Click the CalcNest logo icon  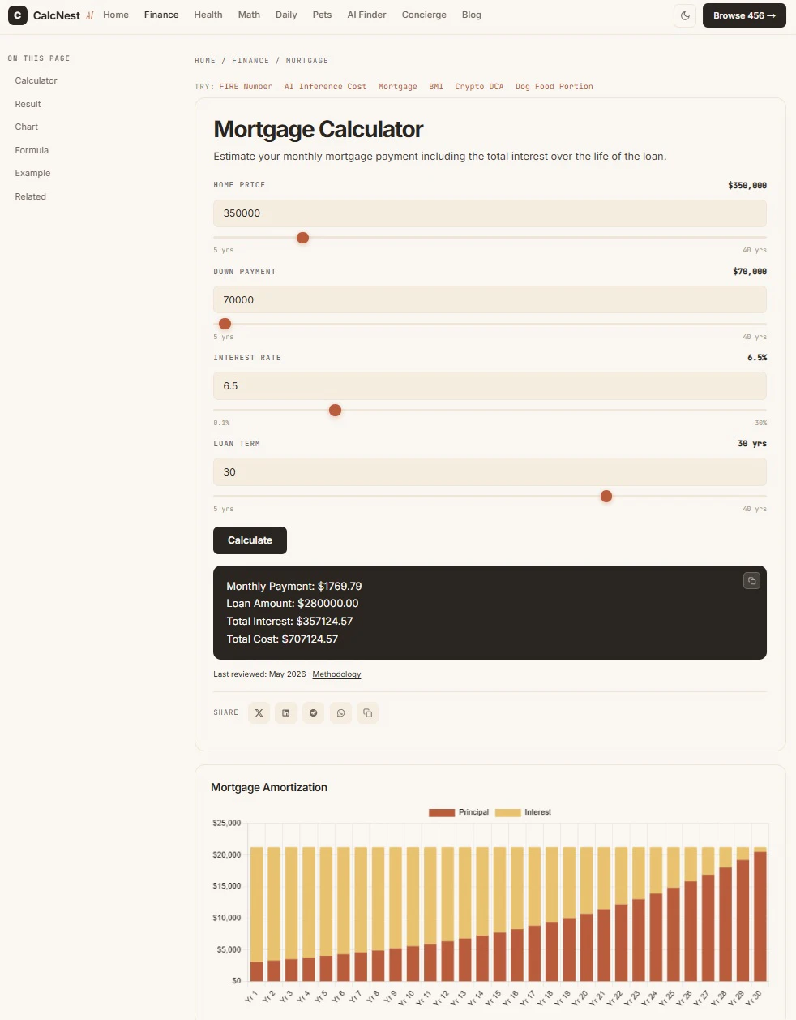click(x=18, y=15)
